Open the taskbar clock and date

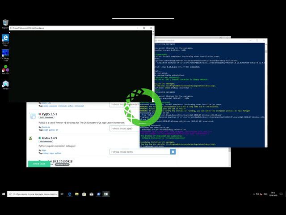273,194
